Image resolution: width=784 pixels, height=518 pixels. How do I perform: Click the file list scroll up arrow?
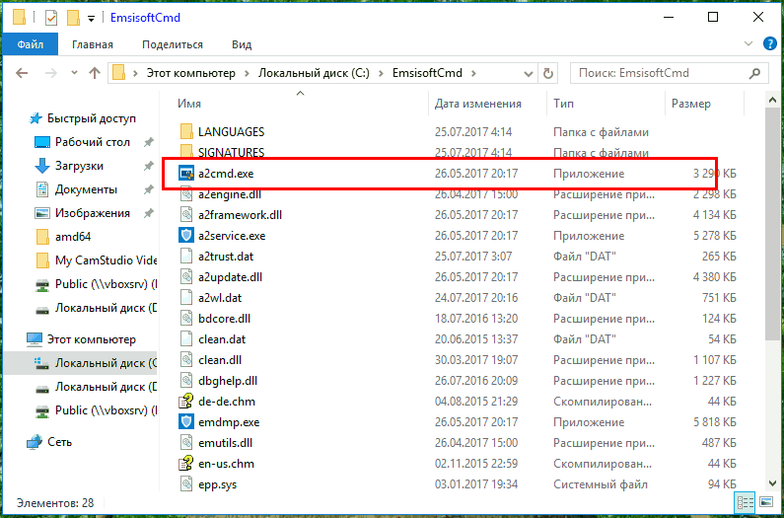[x=772, y=101]
